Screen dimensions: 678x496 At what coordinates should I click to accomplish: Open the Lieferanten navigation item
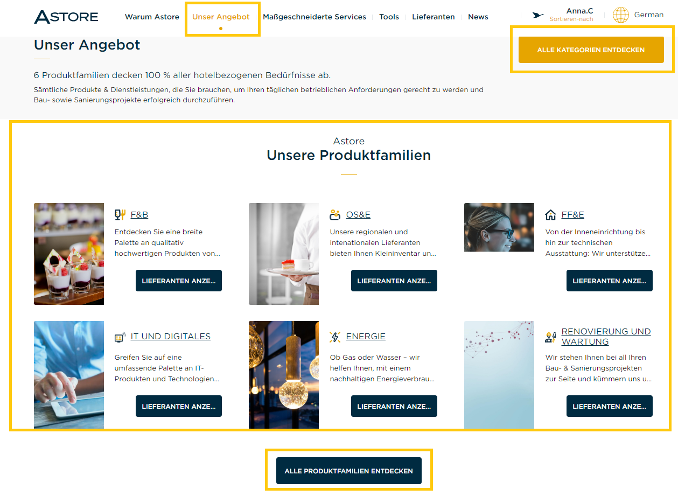(x=434, y=17)
